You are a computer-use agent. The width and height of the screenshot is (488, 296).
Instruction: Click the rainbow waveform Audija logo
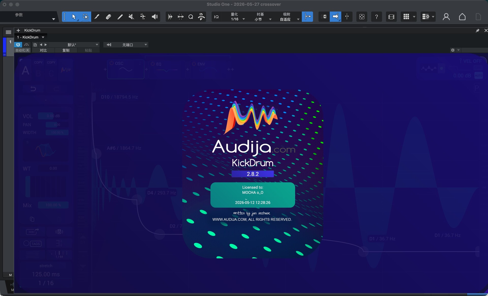coord(251,117)
